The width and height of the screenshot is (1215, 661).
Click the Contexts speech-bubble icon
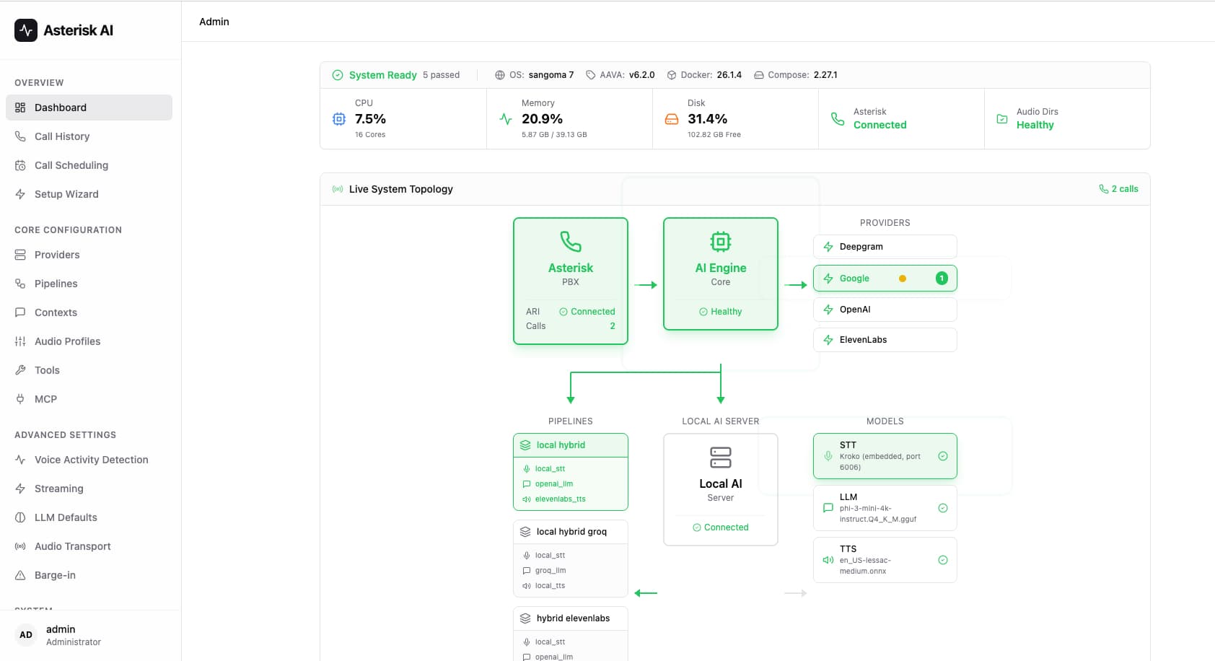20,312
